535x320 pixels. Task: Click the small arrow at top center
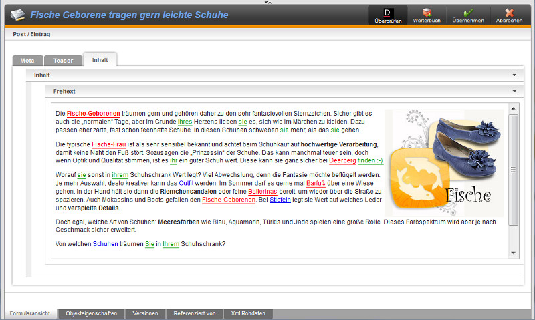pos(267,2)
